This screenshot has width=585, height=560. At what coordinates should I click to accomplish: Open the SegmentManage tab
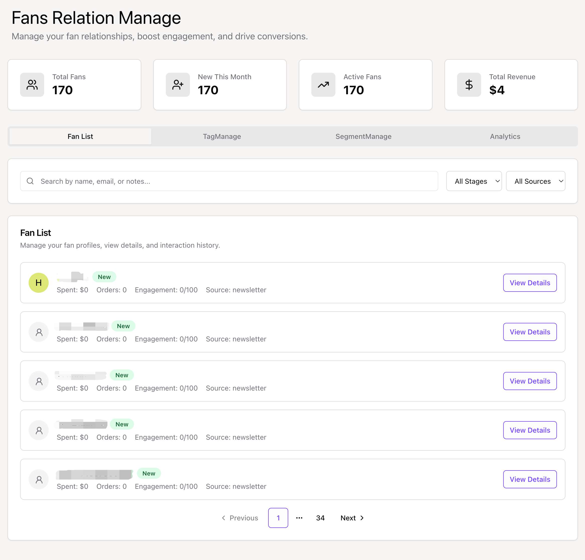click(363, 136)
